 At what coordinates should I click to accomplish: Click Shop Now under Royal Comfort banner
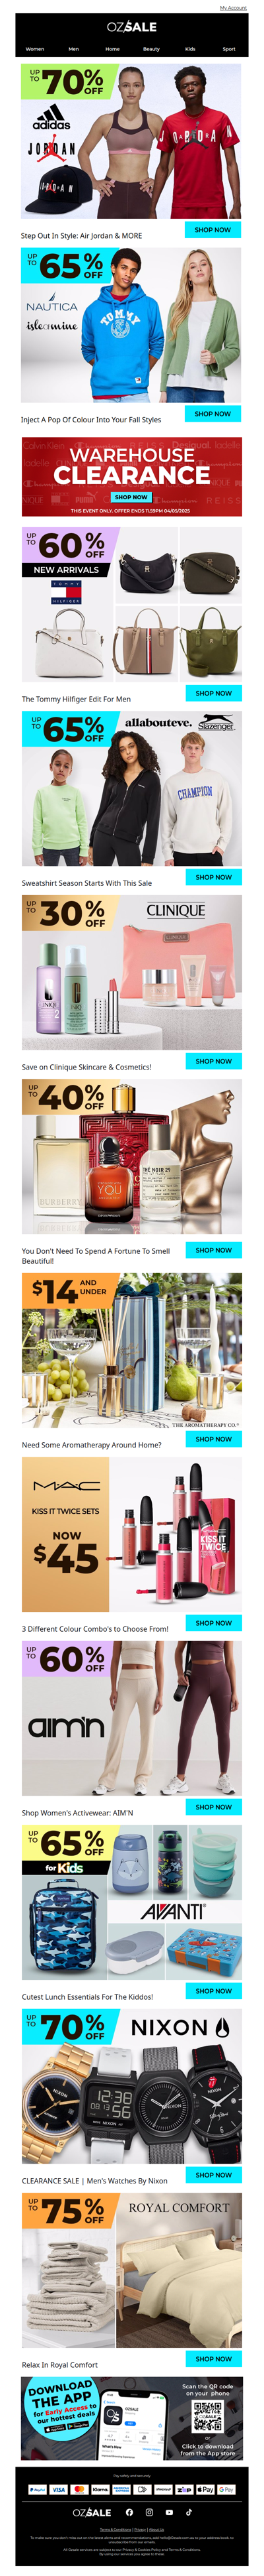213,2358
